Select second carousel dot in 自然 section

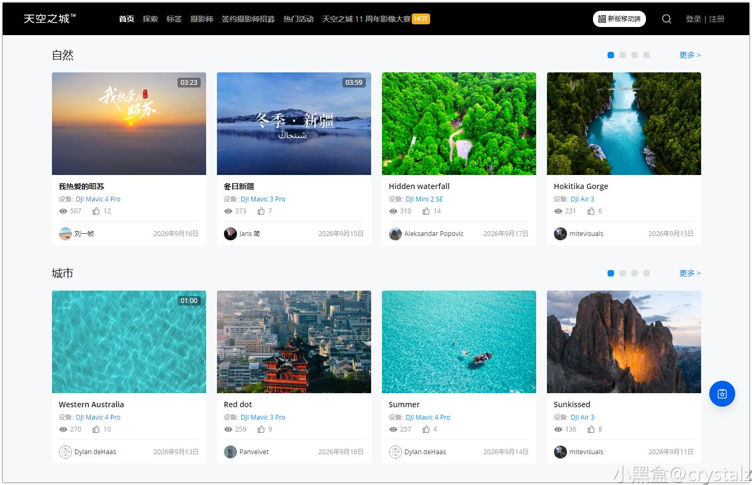[623, 55]
